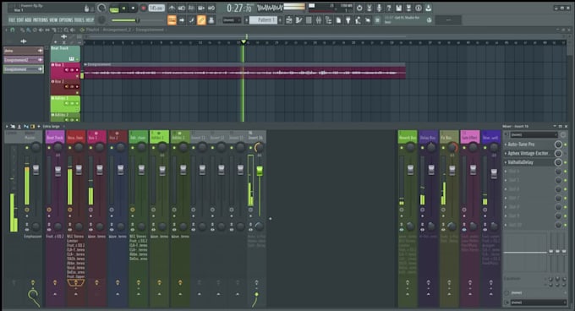Open the Browser view icon
Viewport: 575px width, 311px height.
click(329, 20)
